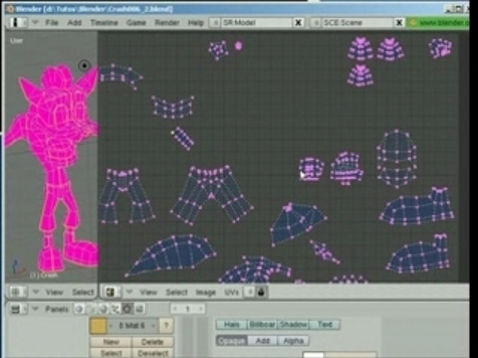Switch to the Script context icon

[91, 310]
